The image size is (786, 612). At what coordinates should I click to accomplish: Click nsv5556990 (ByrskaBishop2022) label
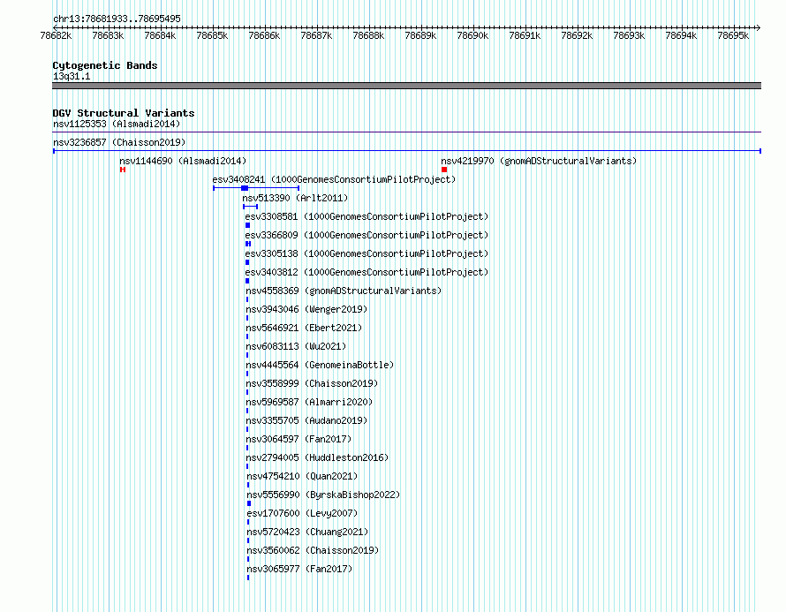(x=324, y=495)
